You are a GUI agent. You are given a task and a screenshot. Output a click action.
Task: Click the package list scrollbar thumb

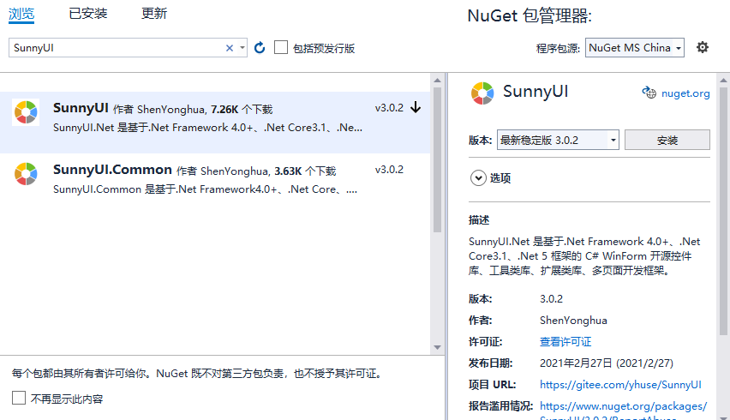437,159
